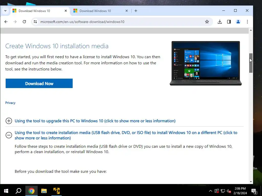
Task: Click Chrome icon on the taskbar
Action: (31, 191)
